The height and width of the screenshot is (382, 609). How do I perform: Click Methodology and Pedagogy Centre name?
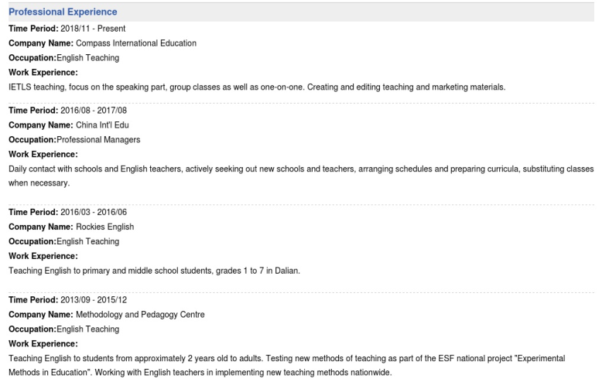(x=140, y=315)
